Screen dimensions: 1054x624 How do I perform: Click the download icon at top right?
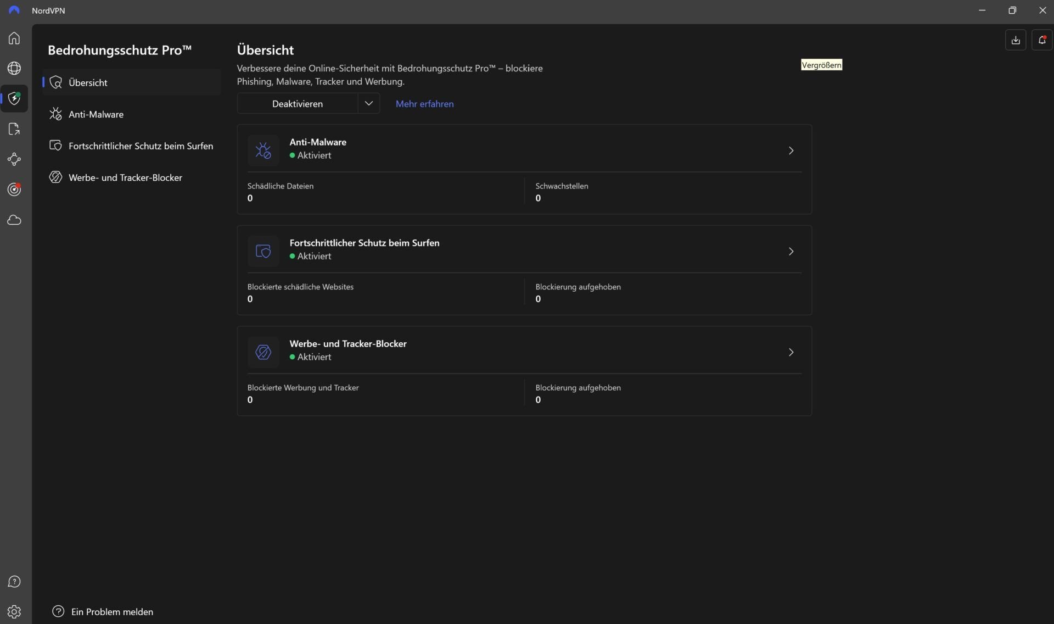point(1016,40)
